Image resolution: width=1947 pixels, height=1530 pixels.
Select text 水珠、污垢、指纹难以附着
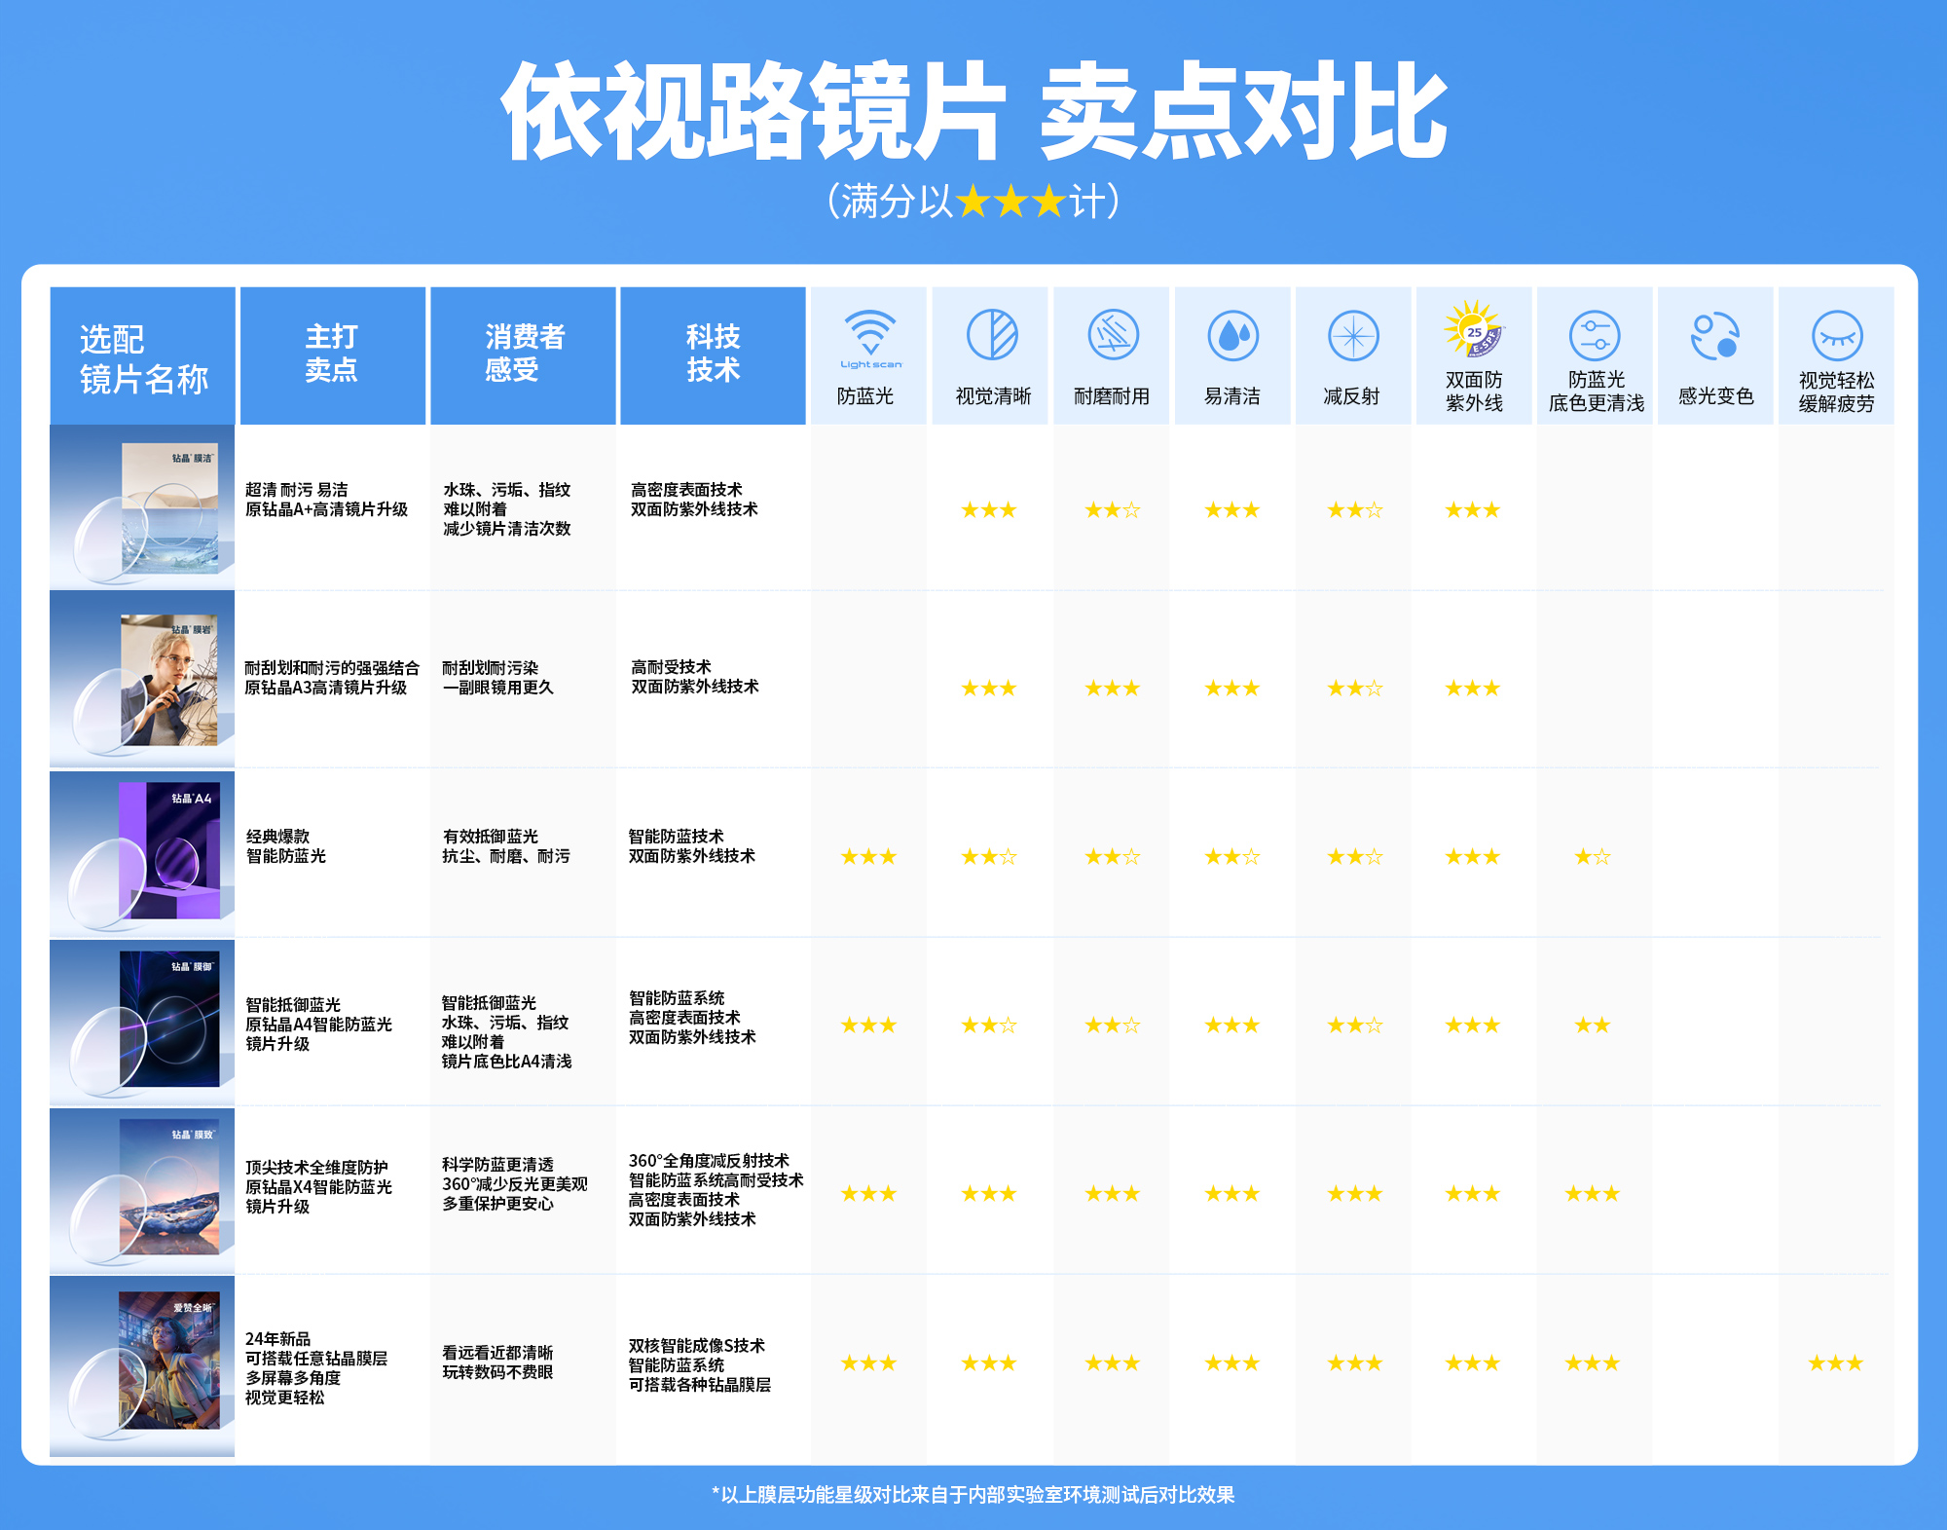click(507, 500)
